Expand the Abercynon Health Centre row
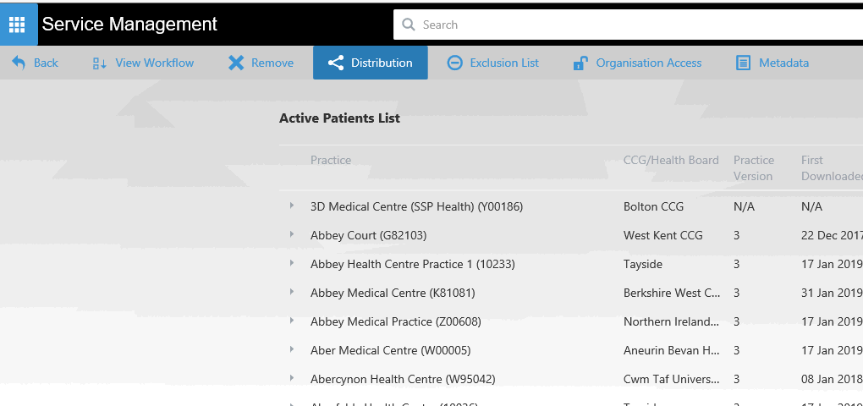Screen dimensions: 863x406 click(x=291, y=378)
